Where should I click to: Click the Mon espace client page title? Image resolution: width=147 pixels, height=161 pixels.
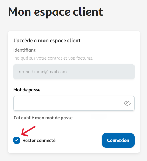[56, 12]
